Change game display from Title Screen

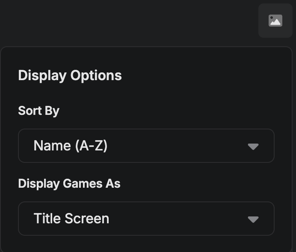[146, 219]
